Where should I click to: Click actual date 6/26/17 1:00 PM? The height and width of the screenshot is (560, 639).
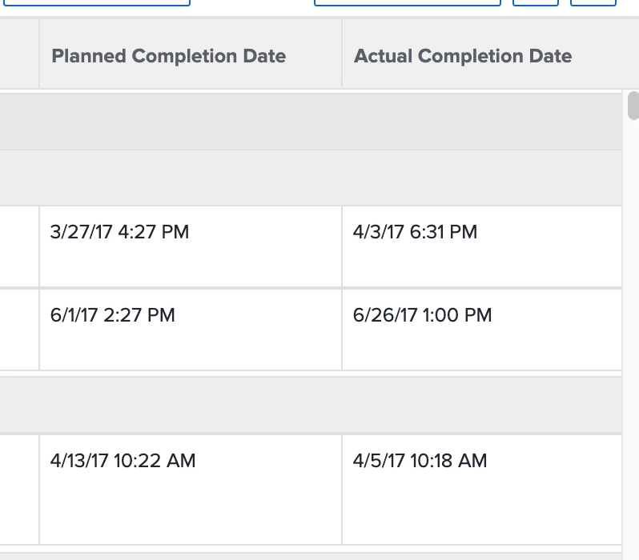pos(422,315)
